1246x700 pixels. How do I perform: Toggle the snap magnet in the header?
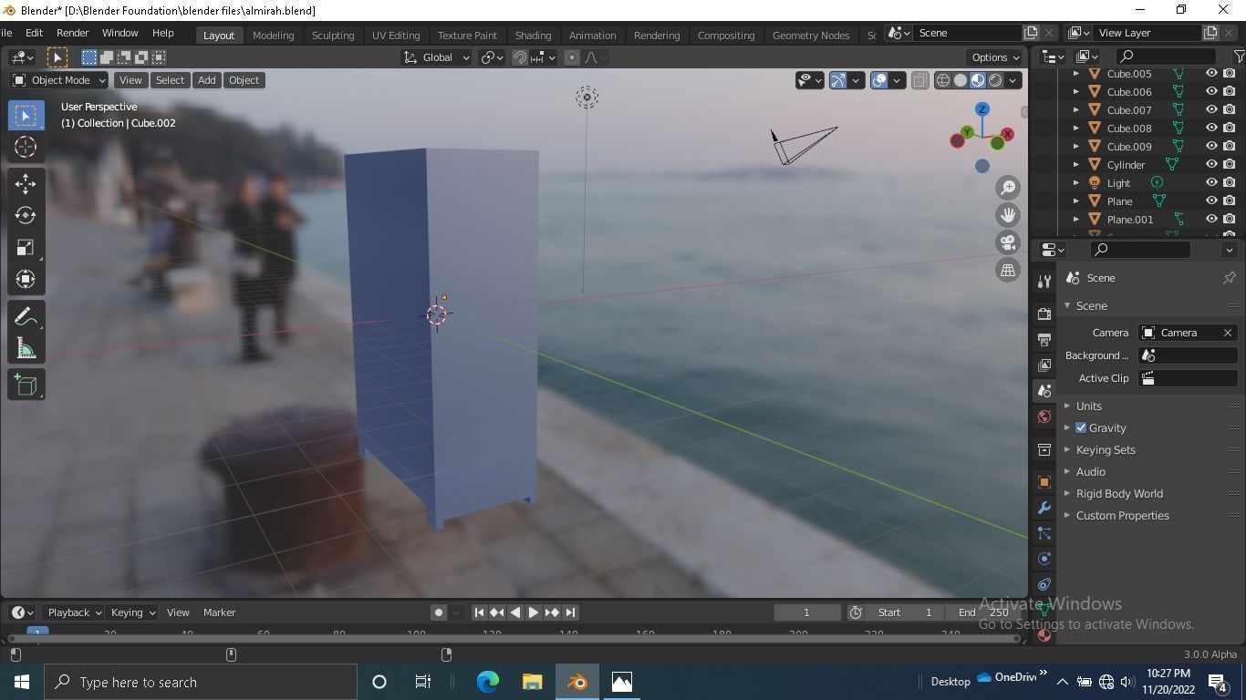pyautogui.click(x=520, y=57)
